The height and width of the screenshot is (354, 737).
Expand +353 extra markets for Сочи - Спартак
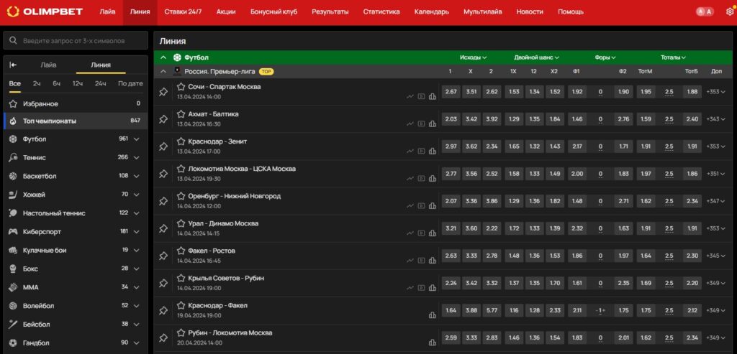point(716,92)
